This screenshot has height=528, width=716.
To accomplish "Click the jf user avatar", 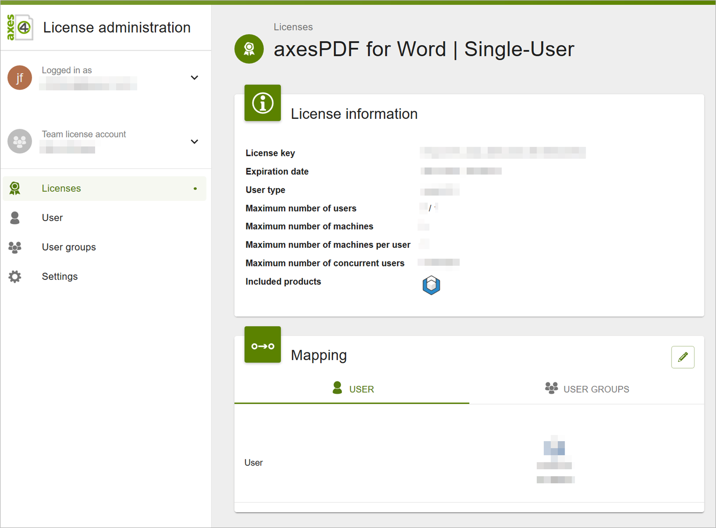I will point(20,78).
